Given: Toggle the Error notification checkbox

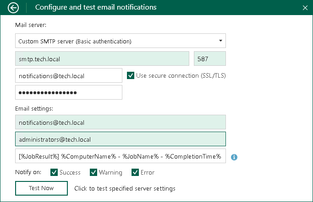Looking at the screenshot, I should click(135, 172).
